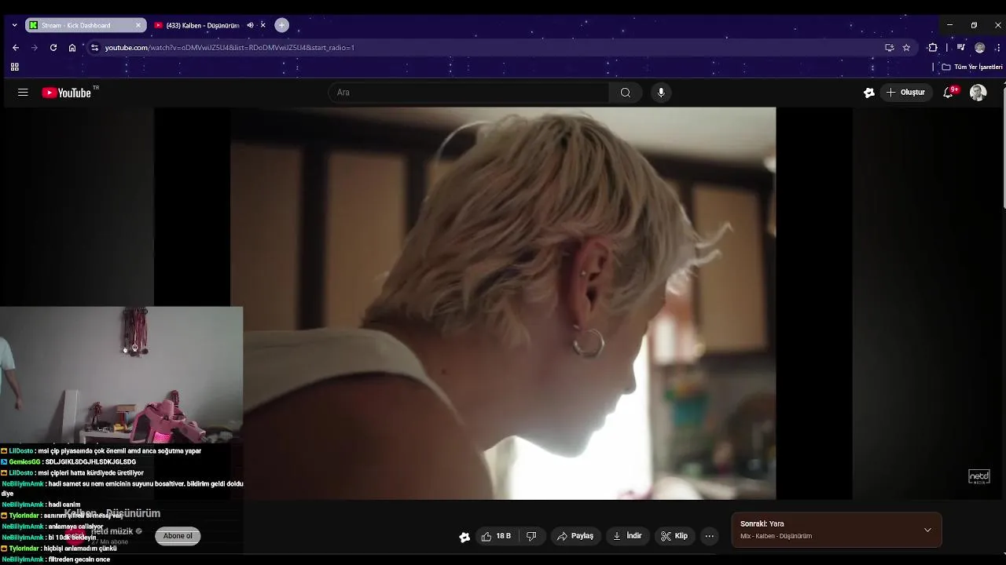The image size is (1006, 565).
Task: Open the apps grid in bookmarks bar
Action: coord(15,67)
